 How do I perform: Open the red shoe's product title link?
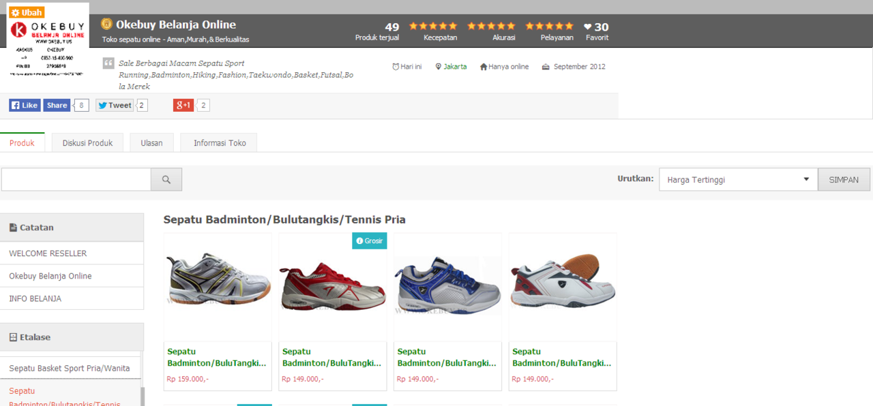[331, 358]
